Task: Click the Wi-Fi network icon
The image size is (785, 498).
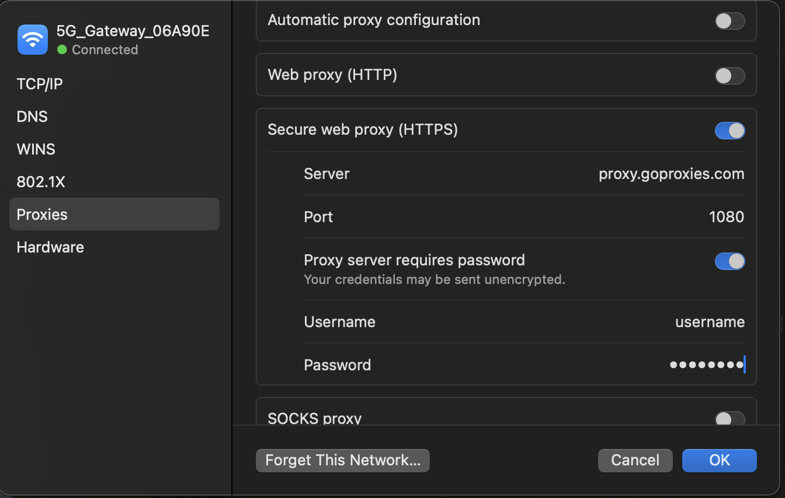Action: click(x=33, y=40)
